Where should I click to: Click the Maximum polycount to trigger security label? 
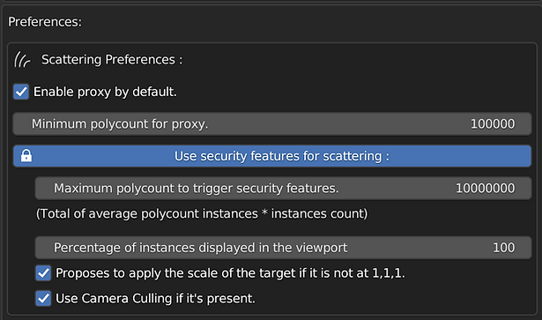coord(197,189)
